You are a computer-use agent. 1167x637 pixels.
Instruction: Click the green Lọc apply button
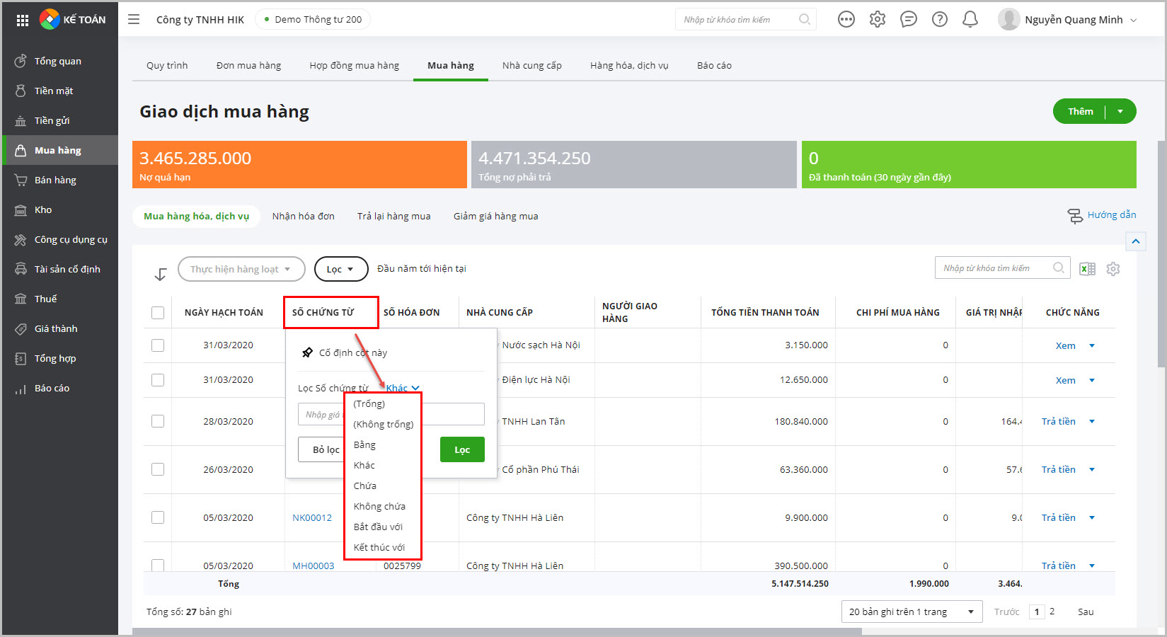(461, 449)
